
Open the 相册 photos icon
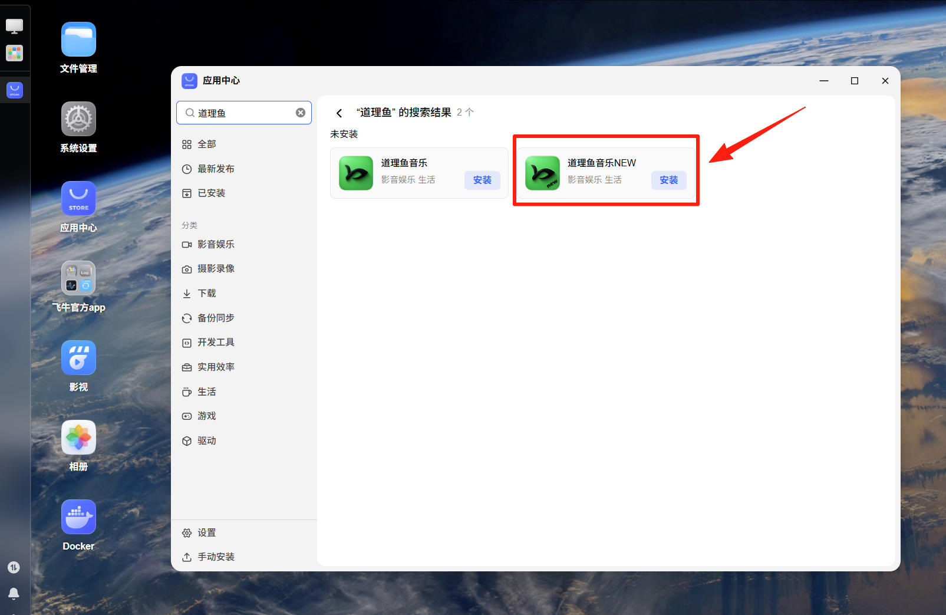click(78, 438)
